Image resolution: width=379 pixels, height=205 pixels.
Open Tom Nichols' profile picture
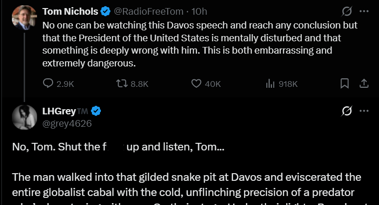[24, 18]
